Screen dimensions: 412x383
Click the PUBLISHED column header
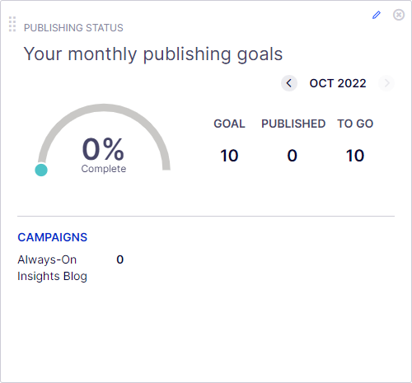pos(293,124)
